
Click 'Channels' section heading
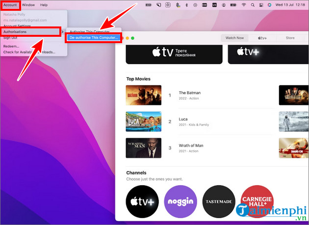pos(136,173)
